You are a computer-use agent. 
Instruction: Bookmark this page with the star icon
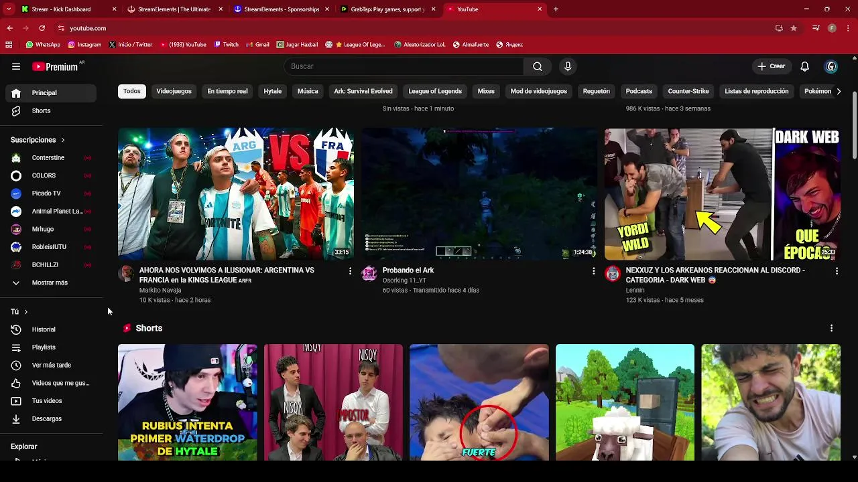click(794, 28)
